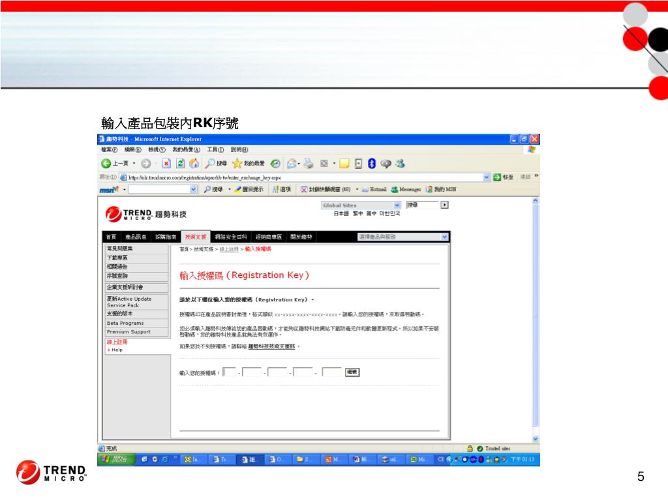Open 工具 (Tools) menu

point(215,149)
